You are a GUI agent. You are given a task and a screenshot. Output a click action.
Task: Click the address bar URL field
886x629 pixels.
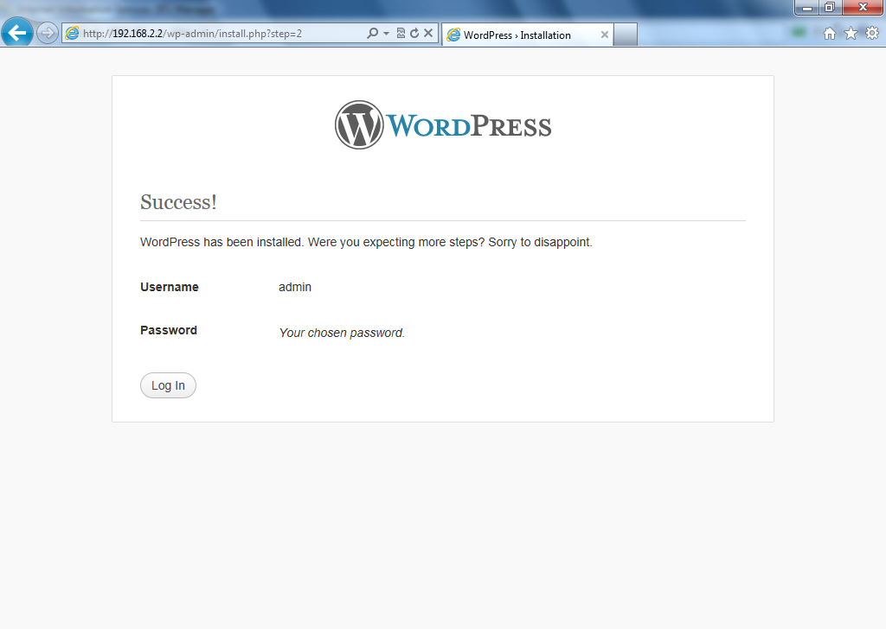pos(223,34)
